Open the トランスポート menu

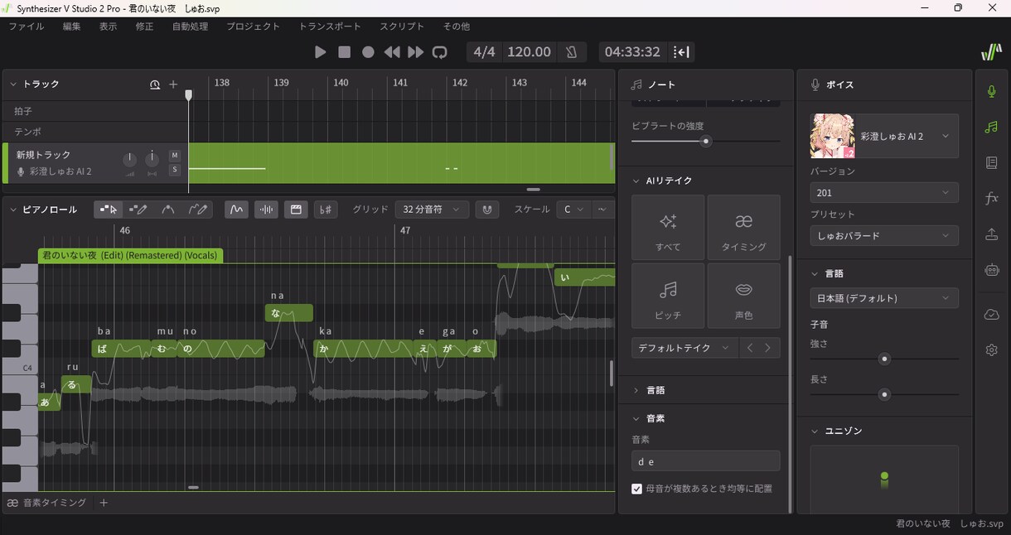point(330,27)
